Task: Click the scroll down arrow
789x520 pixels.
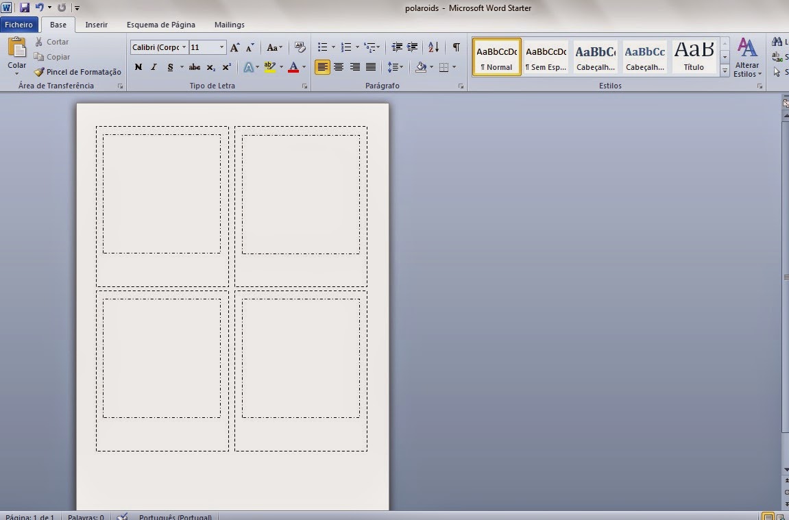Action: click(786, 470)
